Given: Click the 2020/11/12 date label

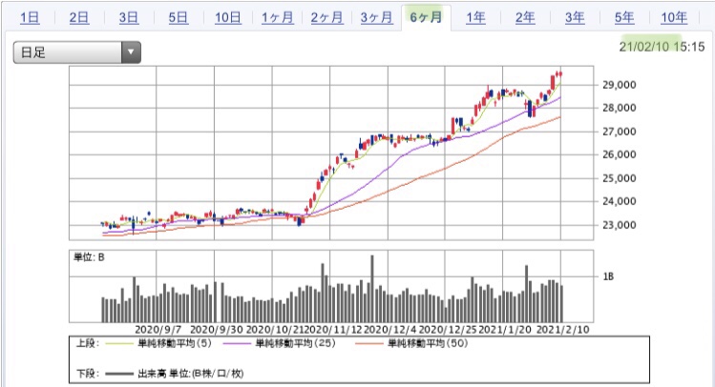Looking at the screenshot, I should point(332,330).
